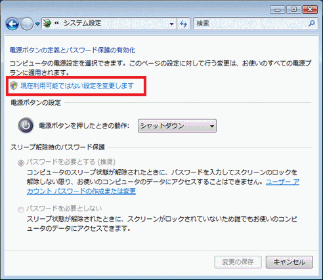Click the round power button icon

[x=26, y=125]
